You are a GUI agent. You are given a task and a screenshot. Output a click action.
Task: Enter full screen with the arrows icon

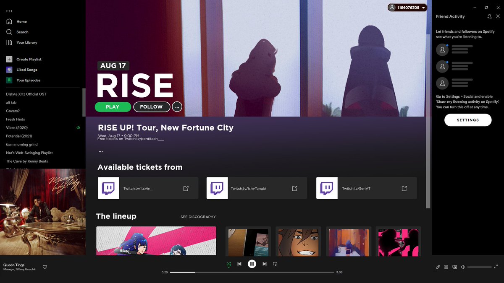coord(496,267)
